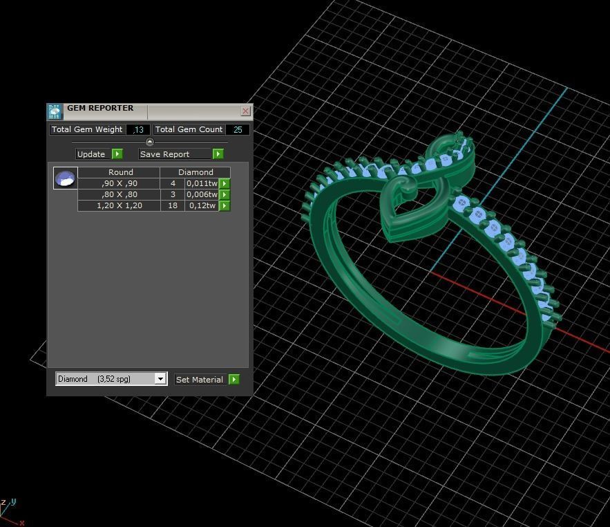Image resolution: width=610 pixels, height=527 pixels.
Task: Click the 0,006tw weight cell
Action: point(202,194)
